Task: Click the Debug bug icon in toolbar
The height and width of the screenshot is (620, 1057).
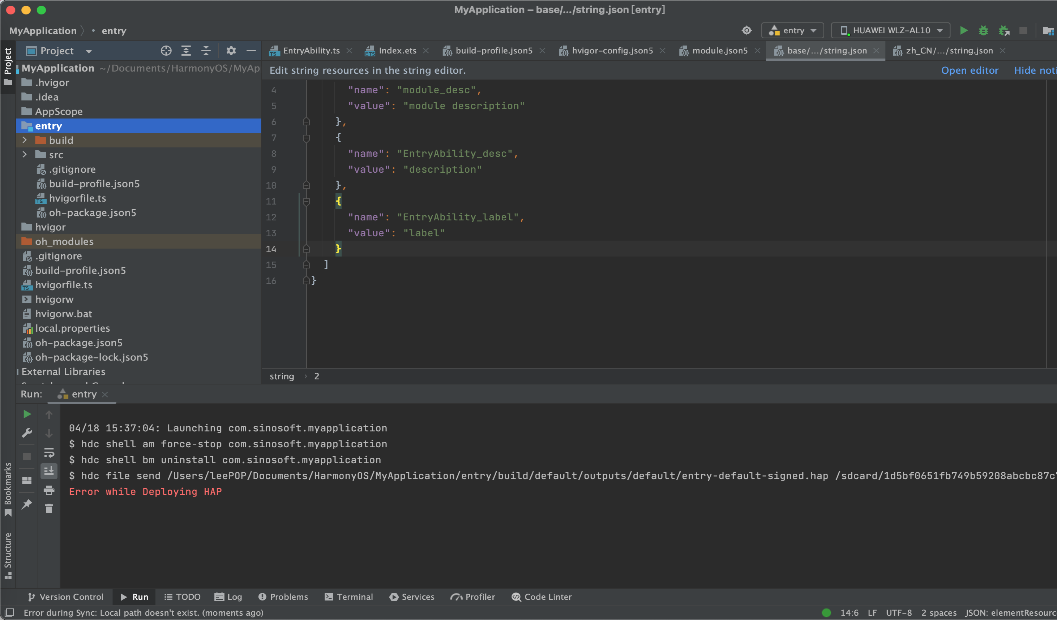Action: pos(983,31)
